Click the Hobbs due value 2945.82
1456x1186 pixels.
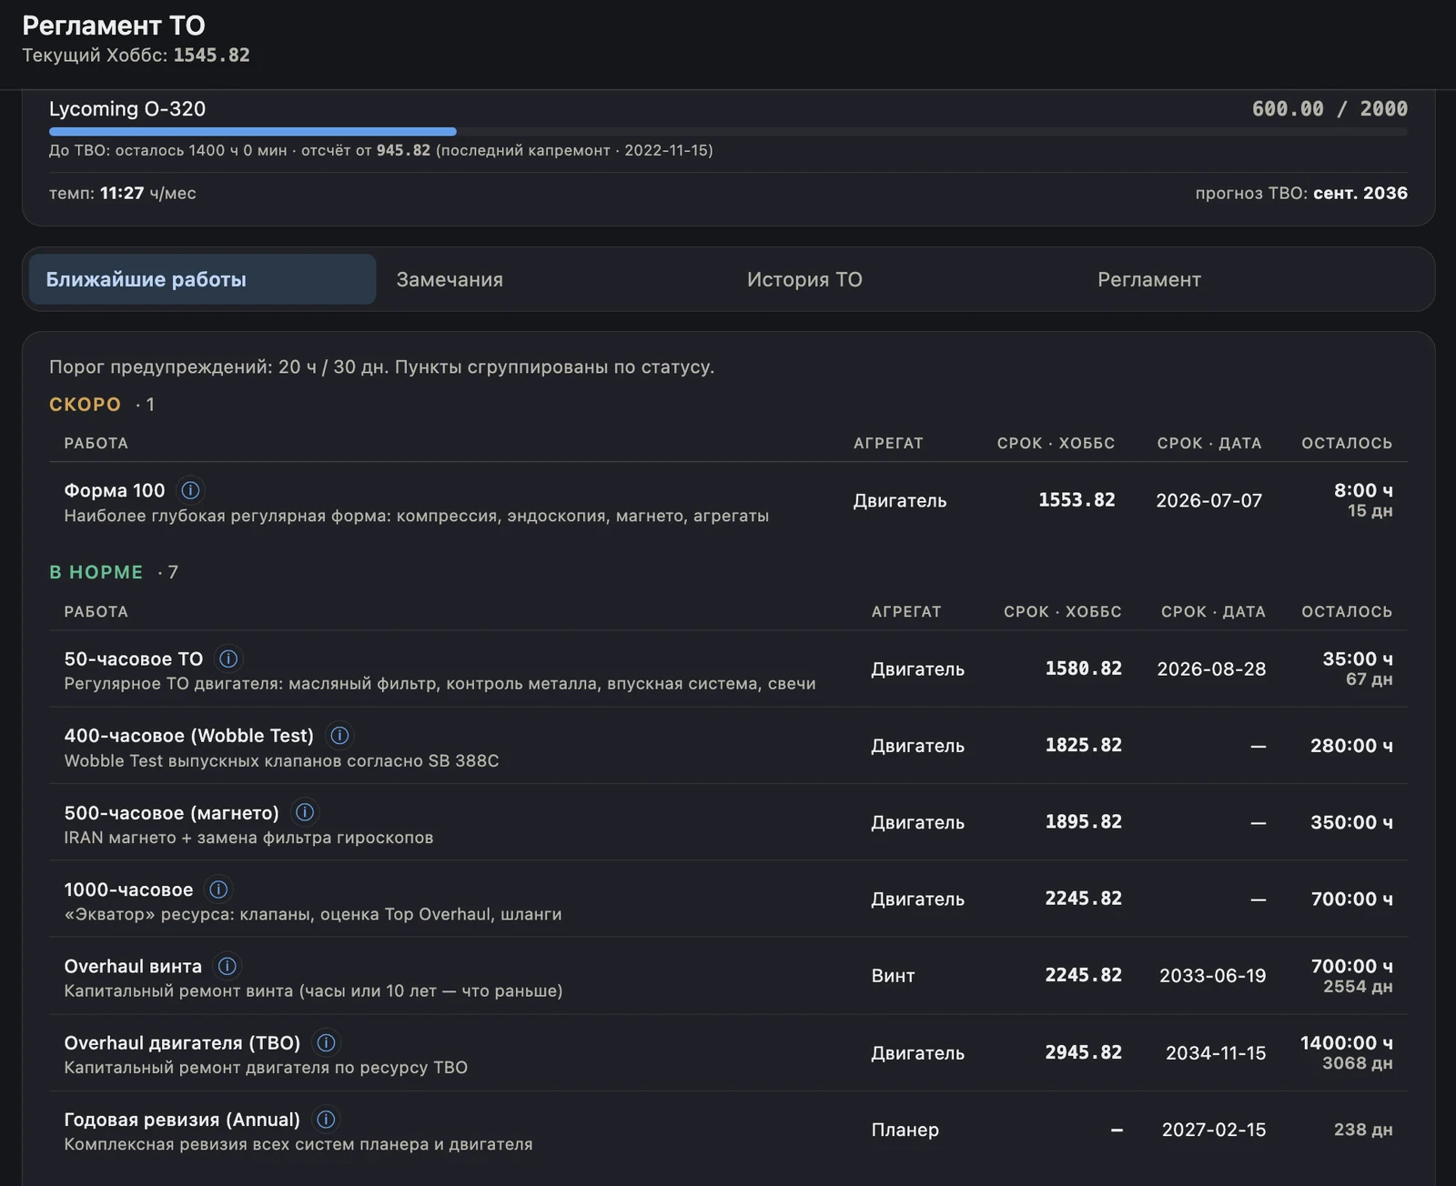(x=1083, y=1052)
